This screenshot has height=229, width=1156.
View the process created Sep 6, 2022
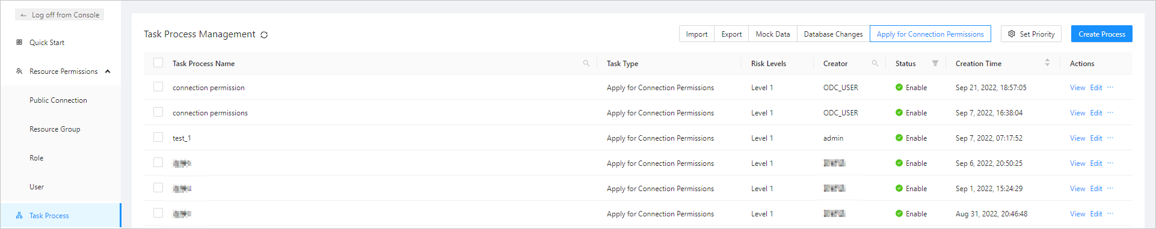click(1077, 163)
